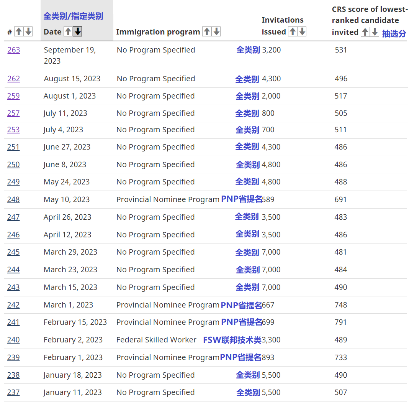409x403 pixels.
Task: Select No Program Specified in row 250
Action: point(155,164)
